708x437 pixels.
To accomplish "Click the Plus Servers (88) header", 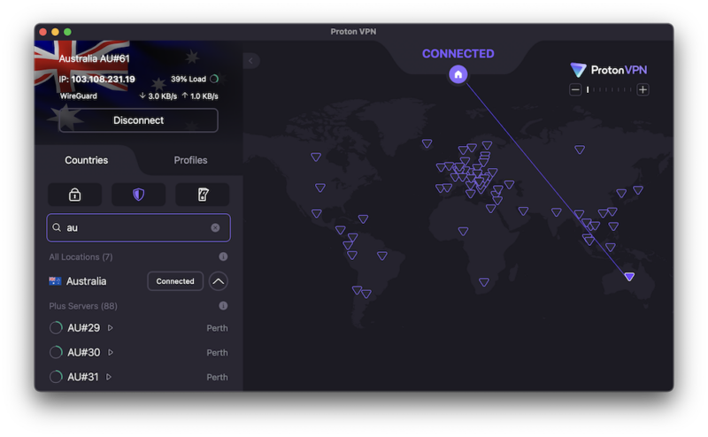I will 83,306.
